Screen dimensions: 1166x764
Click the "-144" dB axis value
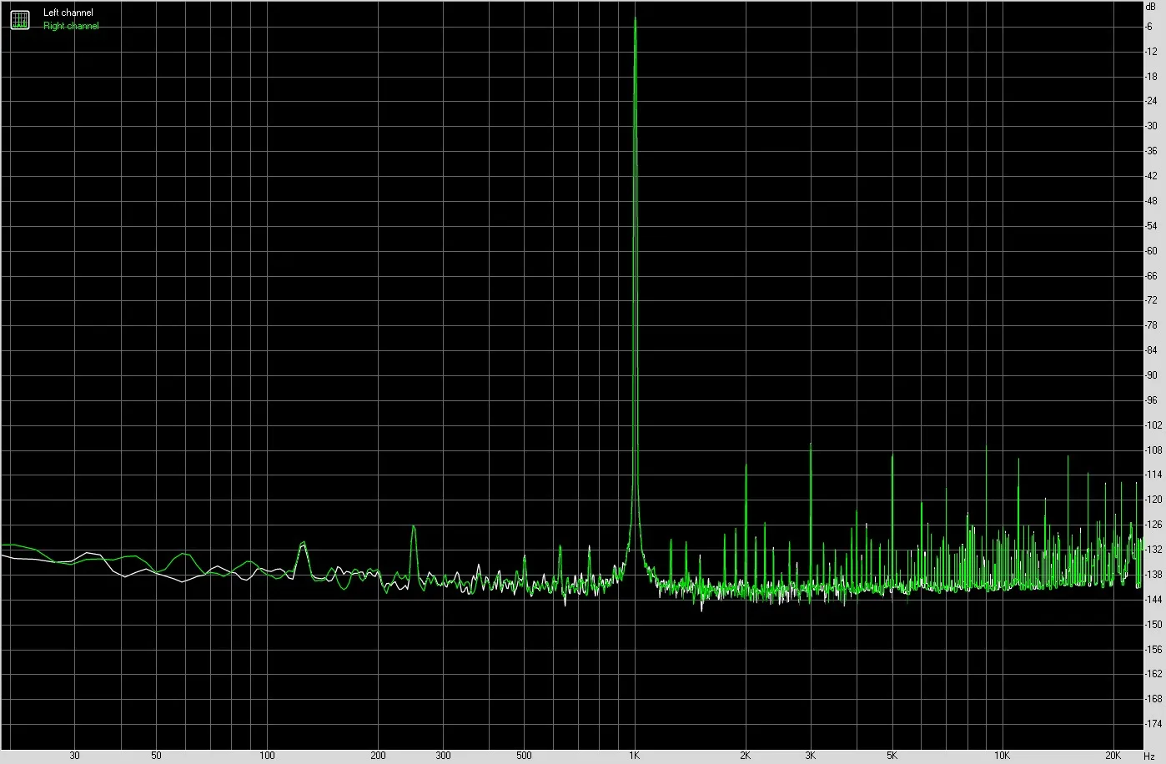pos(1153,600)
